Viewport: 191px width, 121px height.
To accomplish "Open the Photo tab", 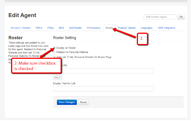I will (x=51, y=28).
